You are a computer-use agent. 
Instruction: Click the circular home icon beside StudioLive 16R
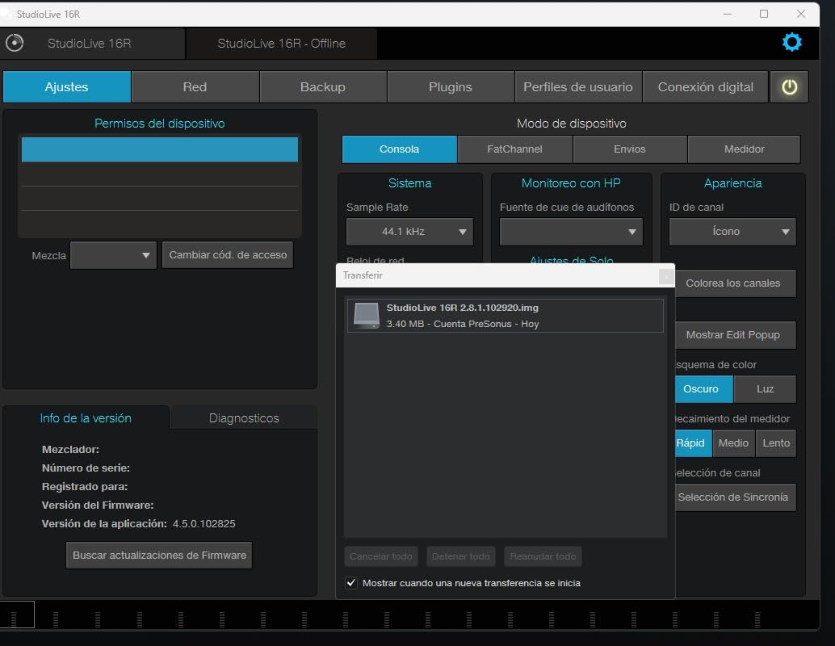click(15, 43)
